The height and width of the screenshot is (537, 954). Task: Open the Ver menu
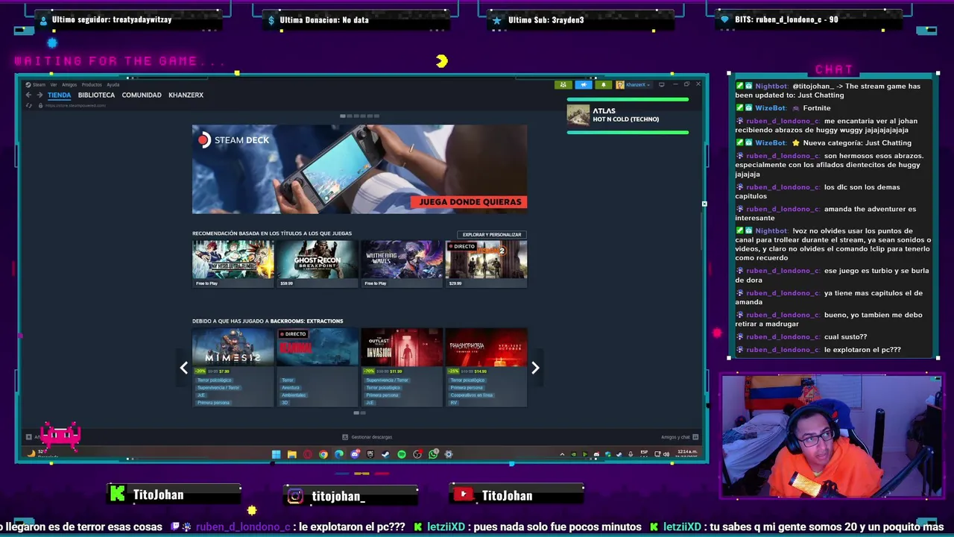[54, 84]
